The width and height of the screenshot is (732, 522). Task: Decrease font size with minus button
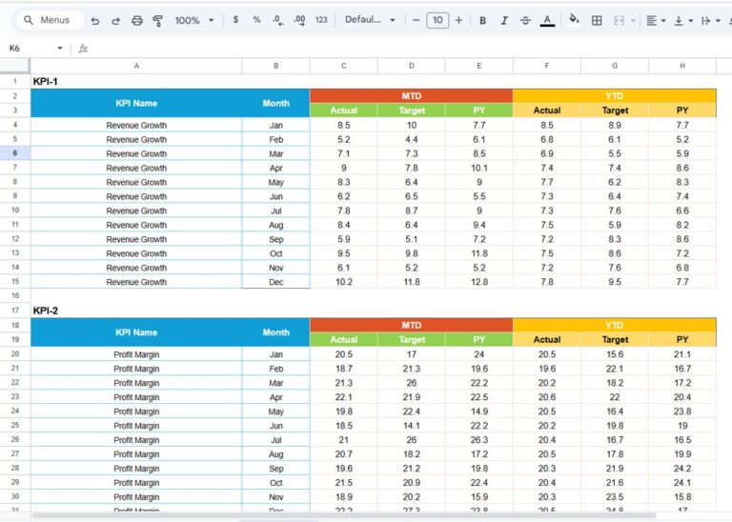[416, 20]
